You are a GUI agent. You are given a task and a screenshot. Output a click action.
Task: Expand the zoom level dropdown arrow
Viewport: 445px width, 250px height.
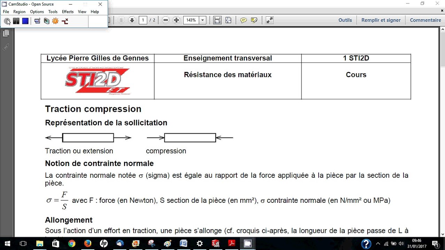[x=203, y=20]
